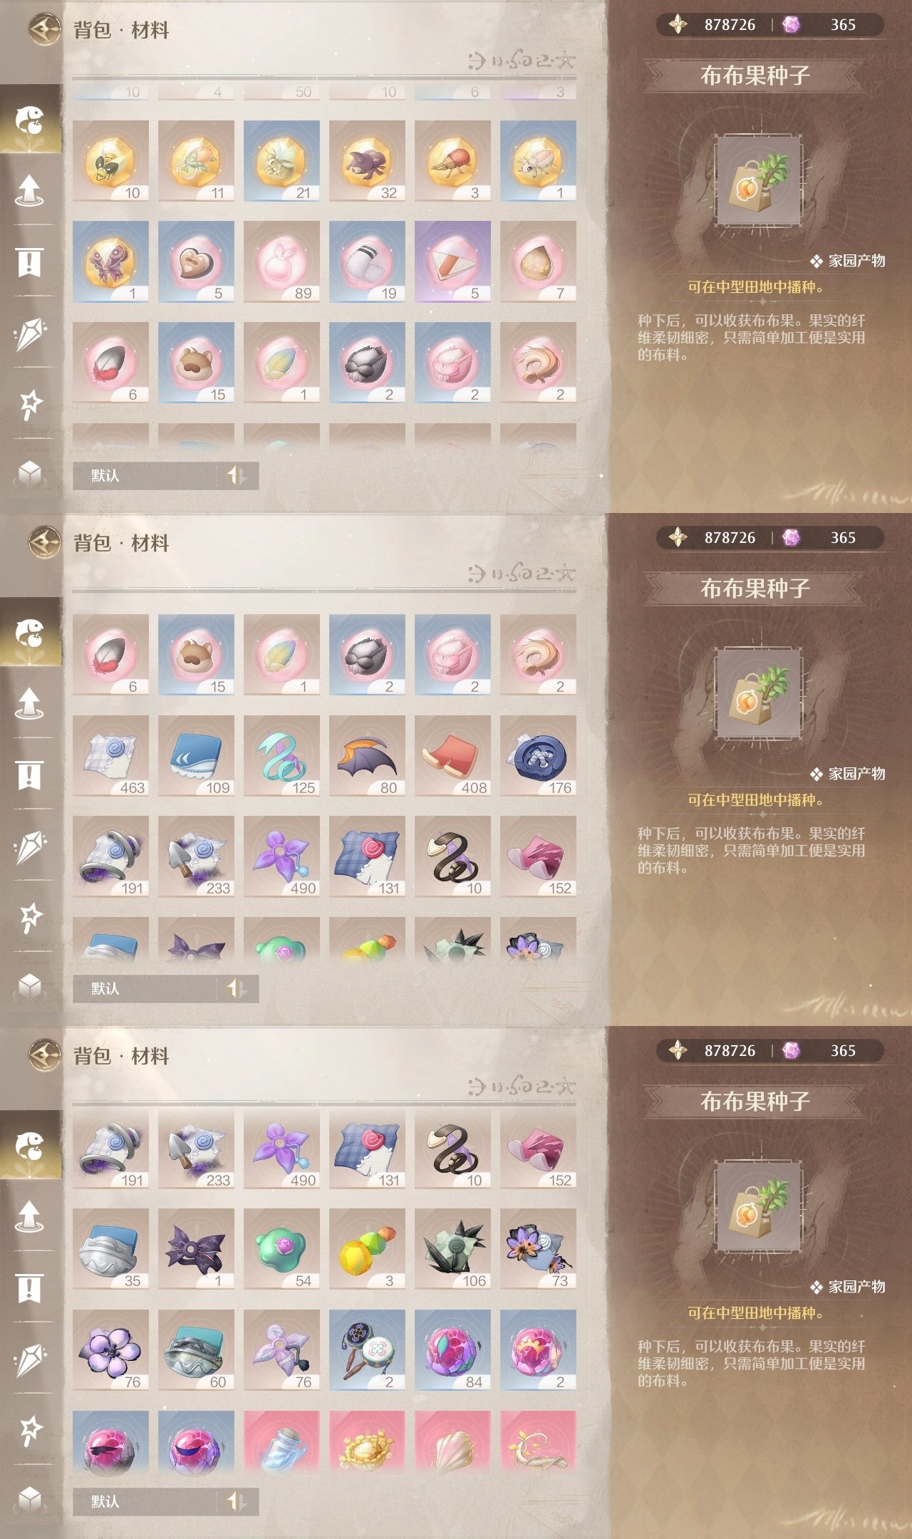Toggle sort order arrow beside 默认 in top screen

click(237, 475)
